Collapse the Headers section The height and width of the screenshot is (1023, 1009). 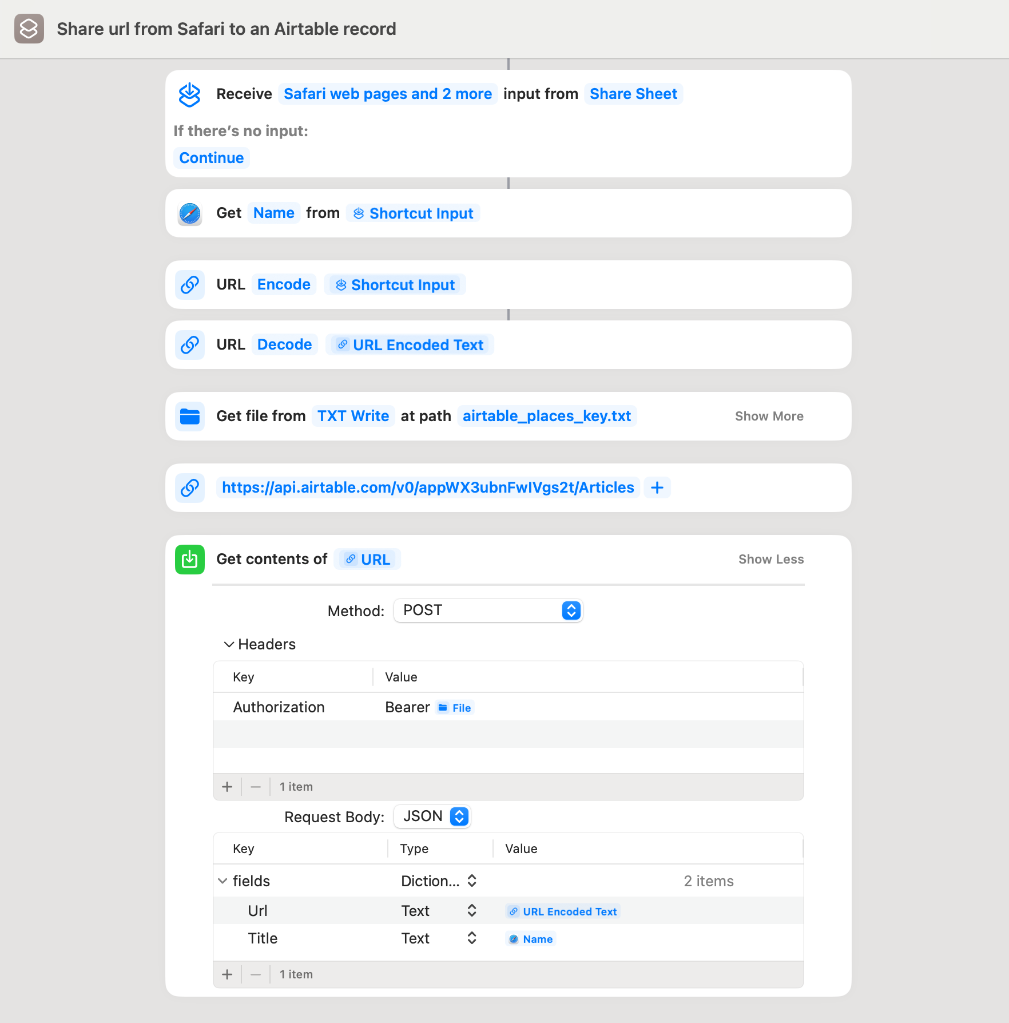point(229,644)
